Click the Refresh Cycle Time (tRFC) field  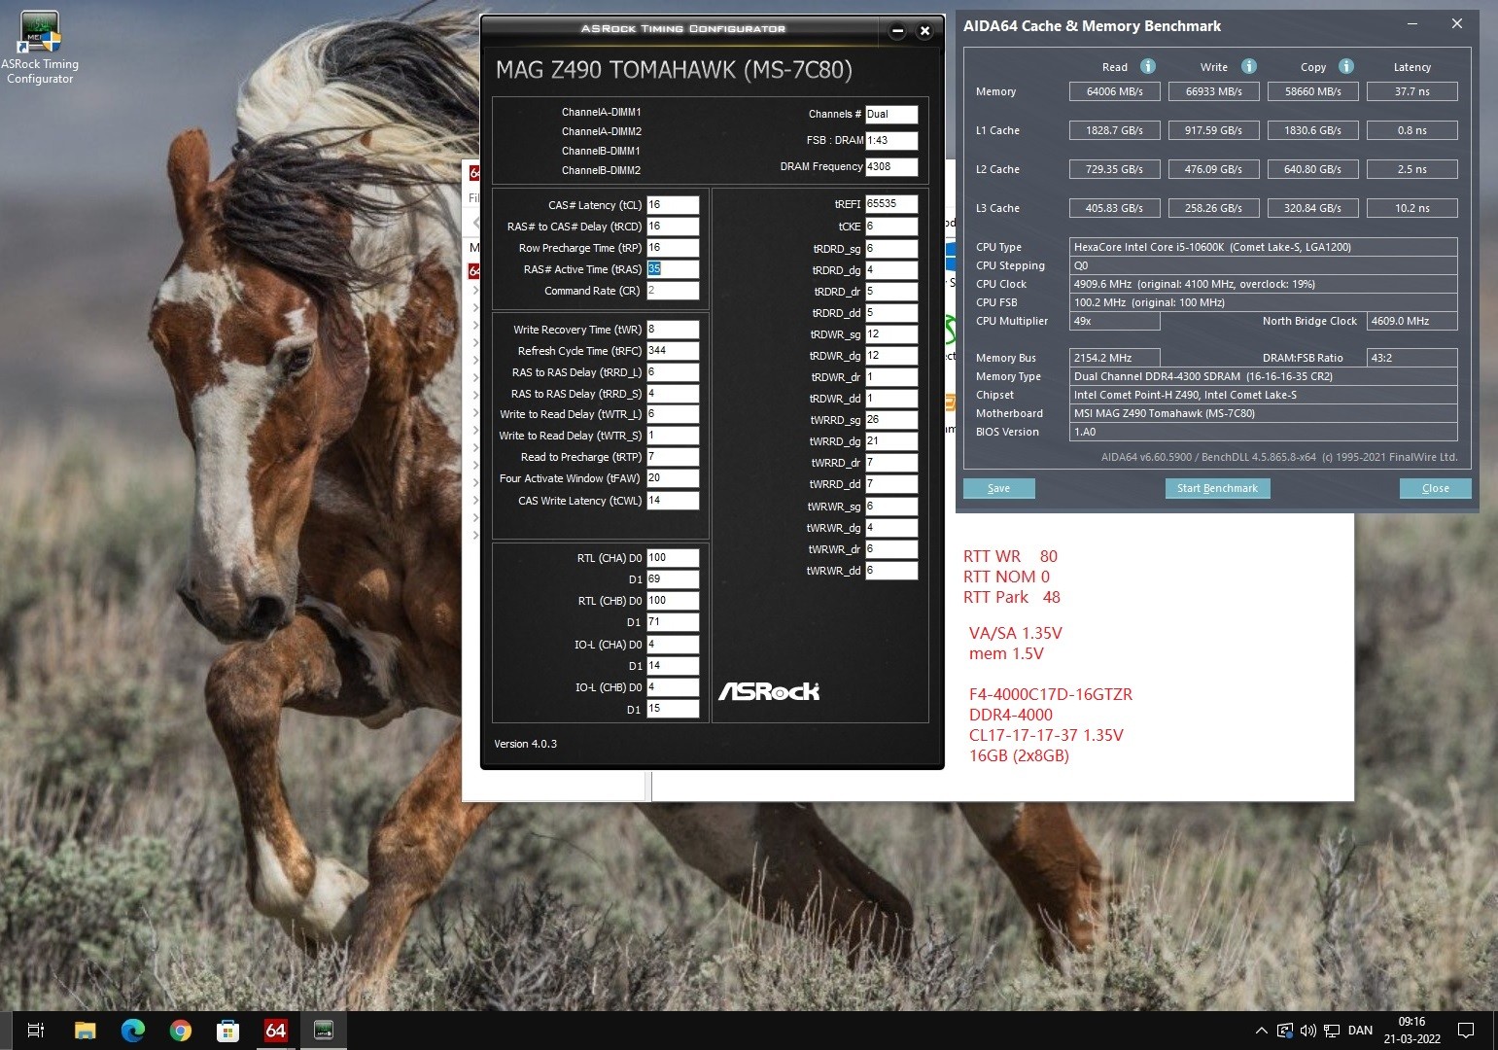point(673,351)
